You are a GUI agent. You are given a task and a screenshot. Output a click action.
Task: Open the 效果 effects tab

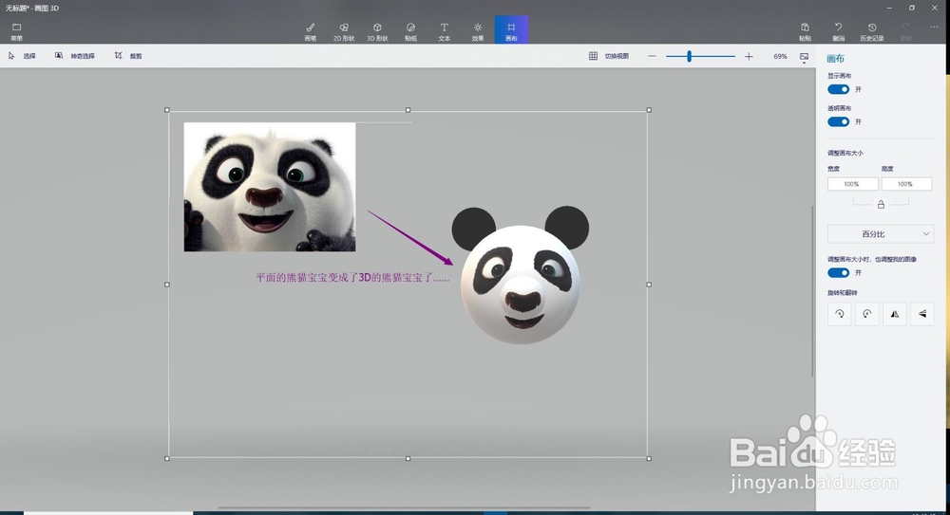(478, 31)
